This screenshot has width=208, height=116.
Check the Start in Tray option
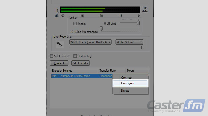point(75,56)
